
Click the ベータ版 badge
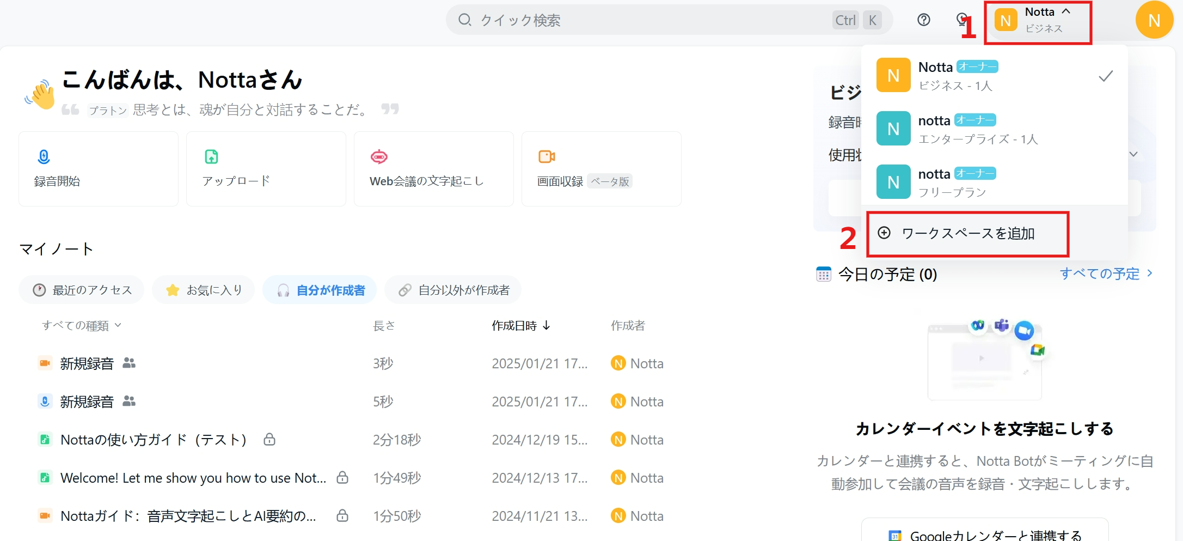click(x=610, y=181)
